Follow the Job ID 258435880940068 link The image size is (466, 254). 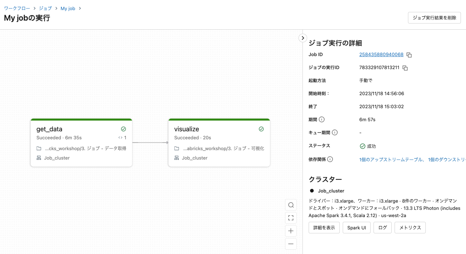[x=381, y=55]
